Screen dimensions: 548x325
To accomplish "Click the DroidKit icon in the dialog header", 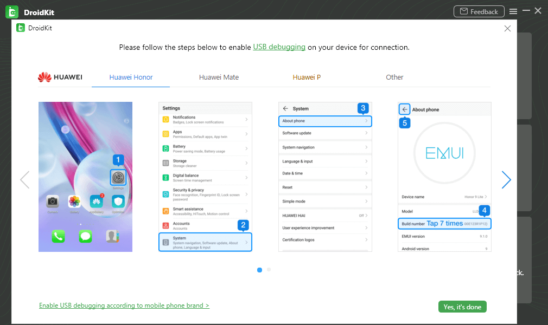I will [x=21, y=28].
